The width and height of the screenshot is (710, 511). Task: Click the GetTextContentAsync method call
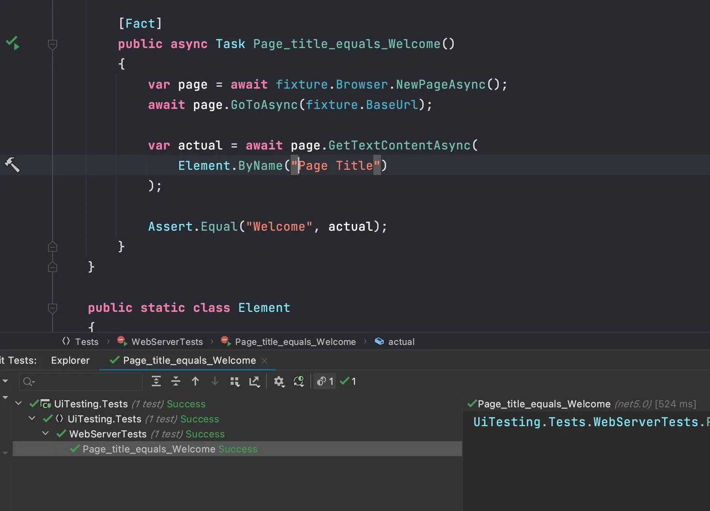click(x=399, y=145)
